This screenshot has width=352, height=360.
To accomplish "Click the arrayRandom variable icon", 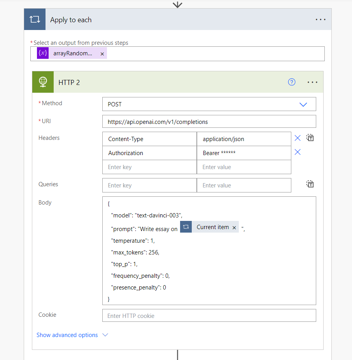I will click(x=43, y=54).
